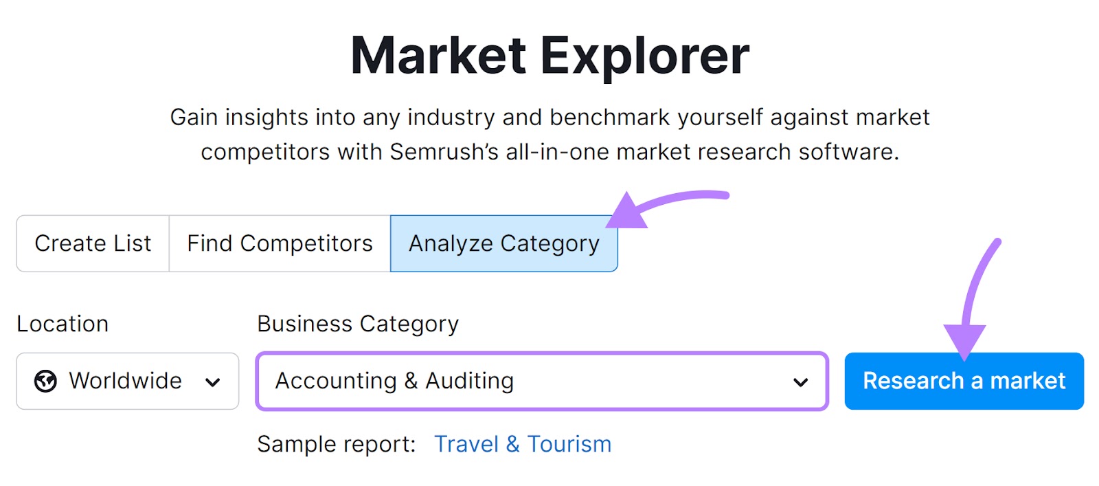Click inside the Accounting & Auditing field
Viewport: 1099px width, 486px height.
tap(481, 381)
